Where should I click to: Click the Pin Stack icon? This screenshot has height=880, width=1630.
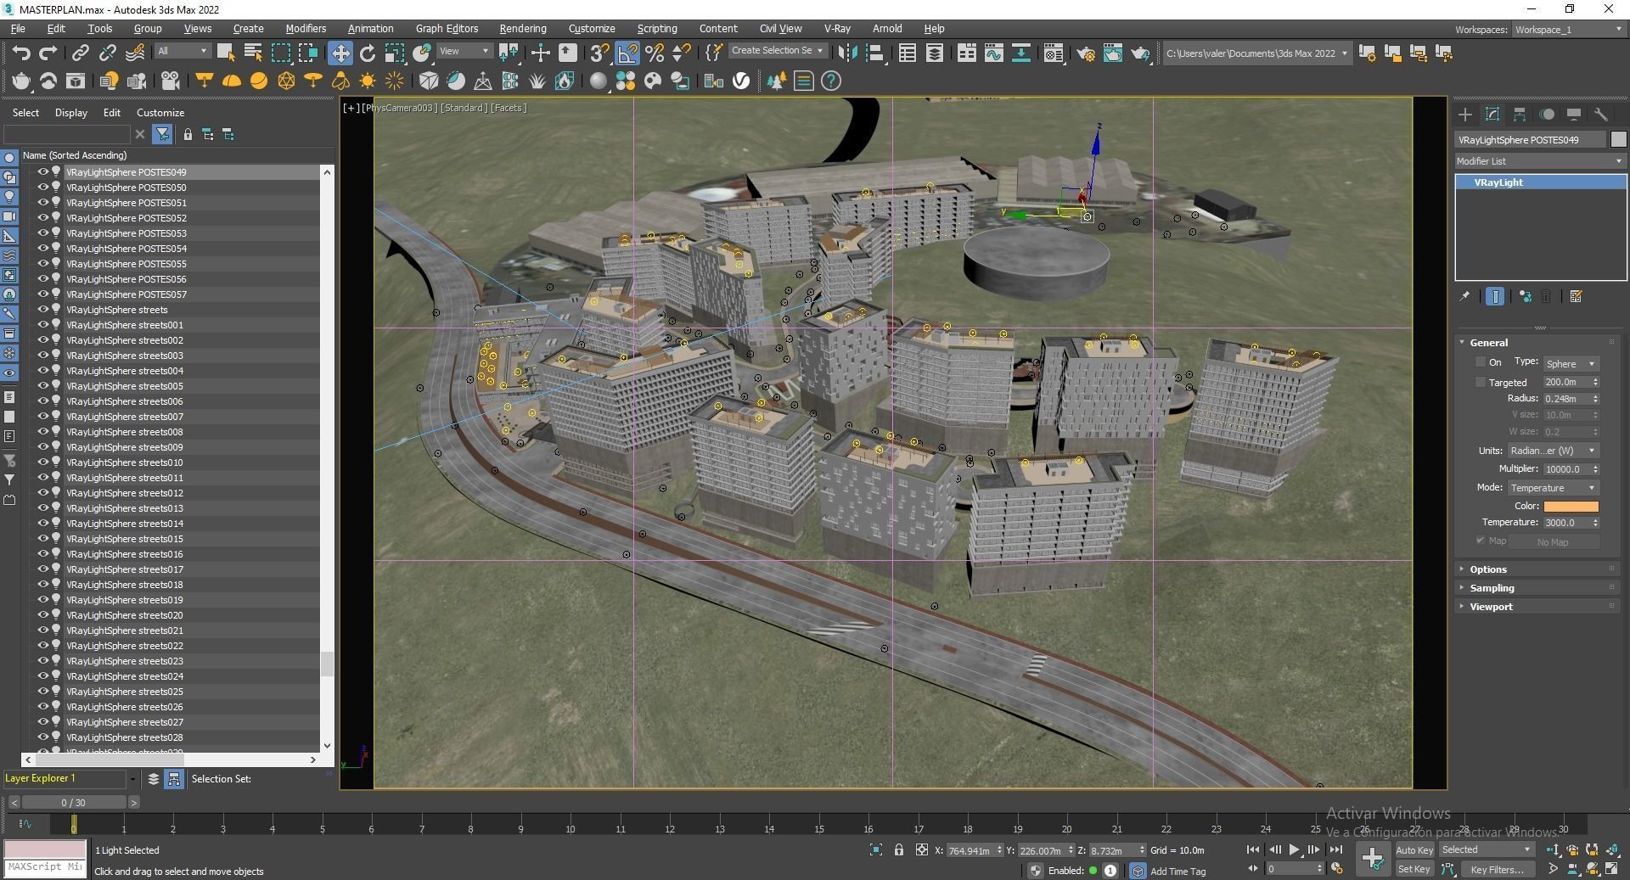click(x=1464, y=296)
